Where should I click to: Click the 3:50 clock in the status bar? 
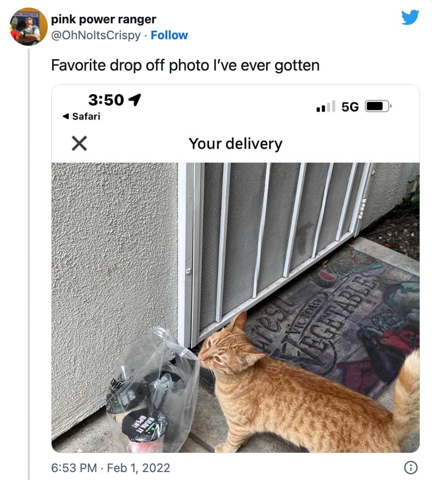[106, 100]
